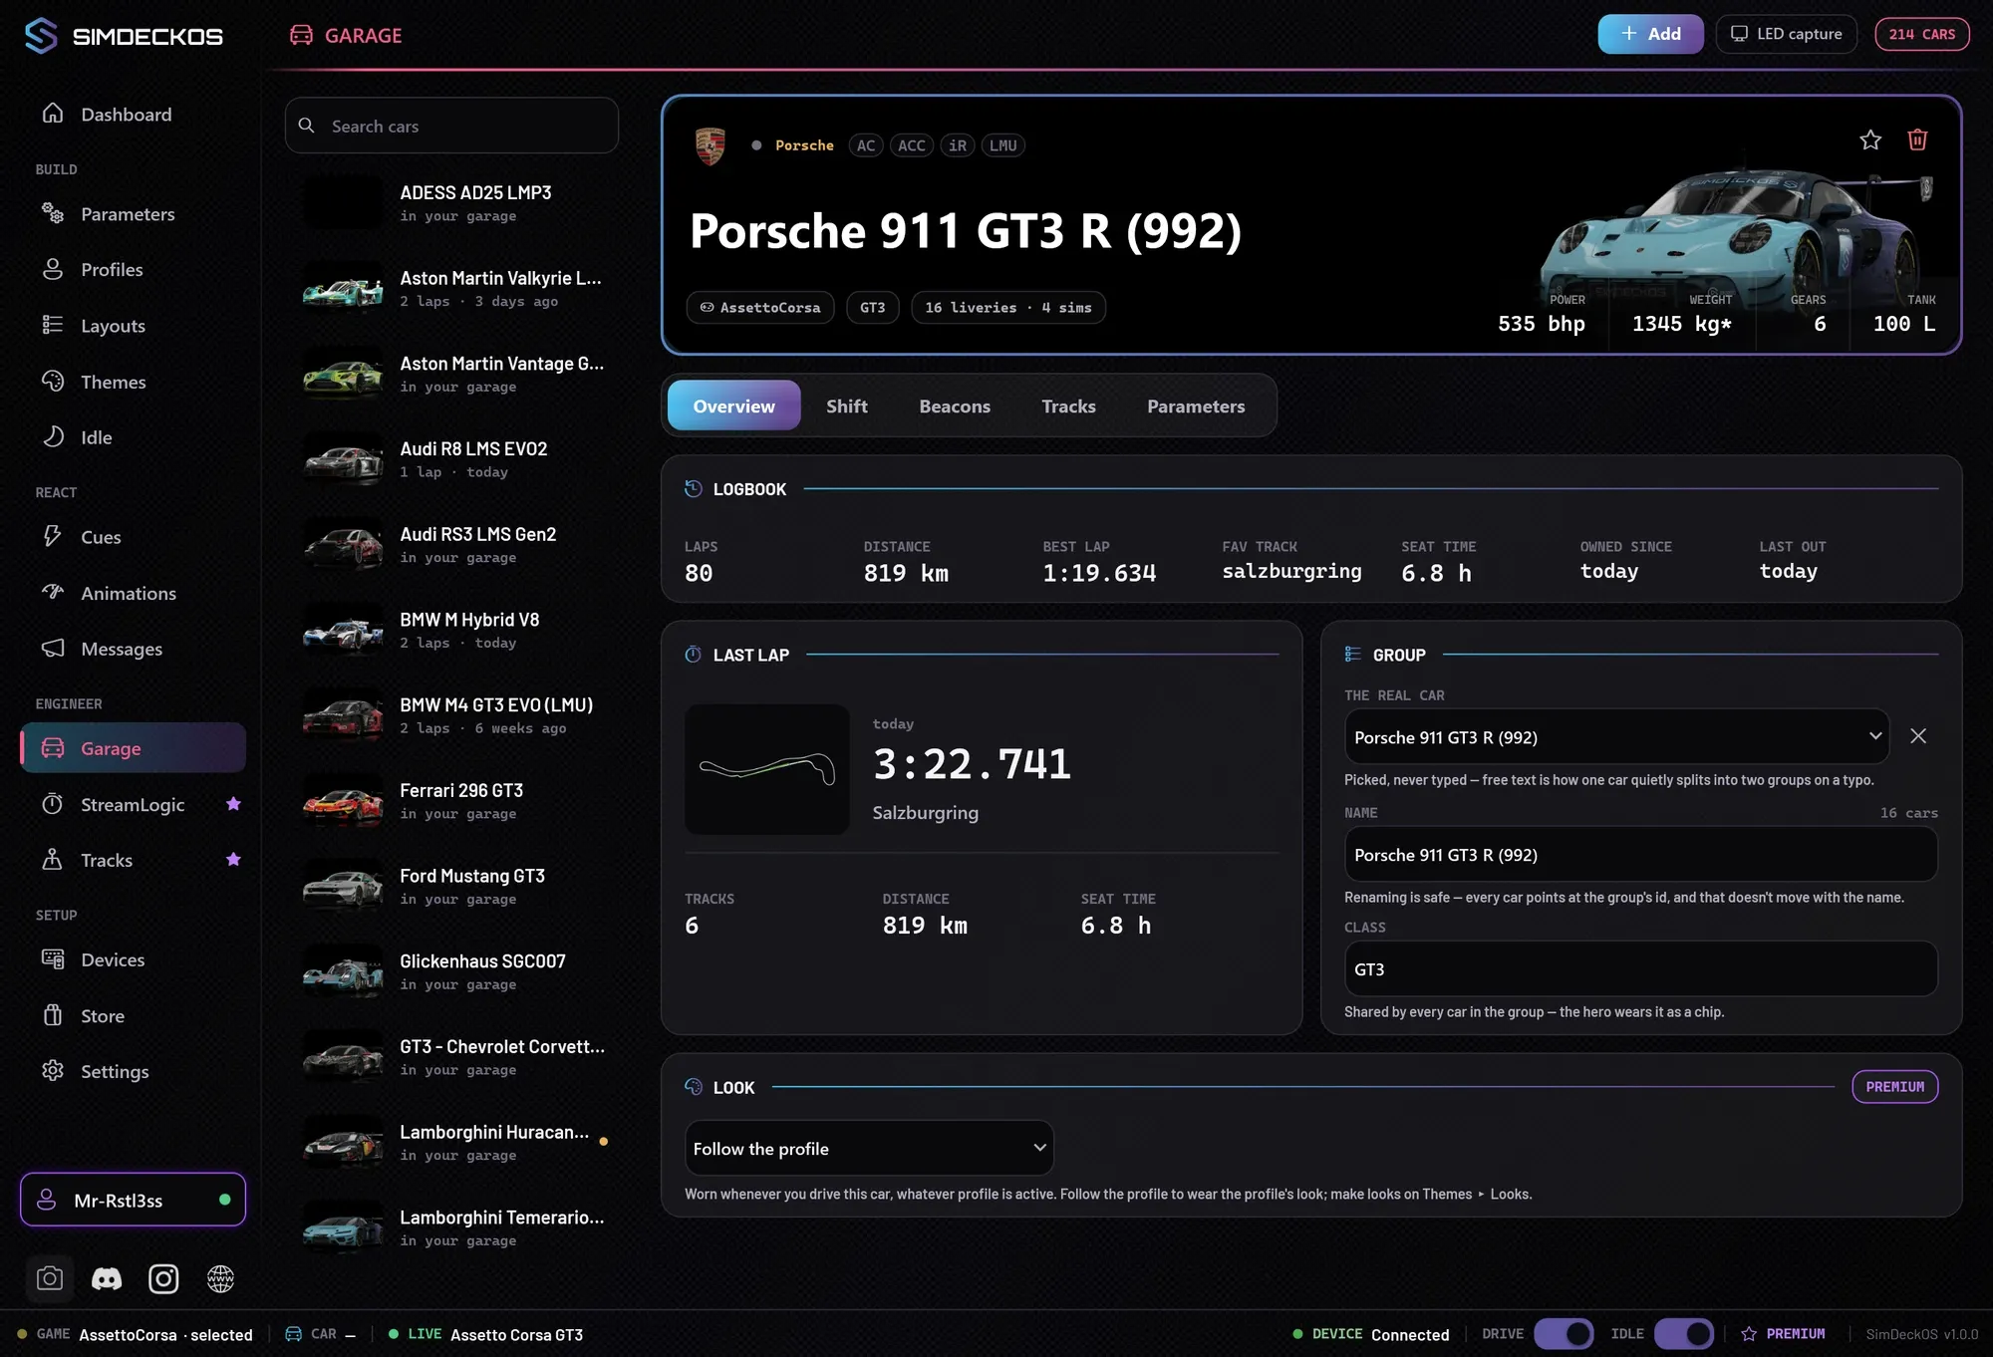
Task: Open the screenshot camera icon in the sidebar
Action: point(50,1278)
